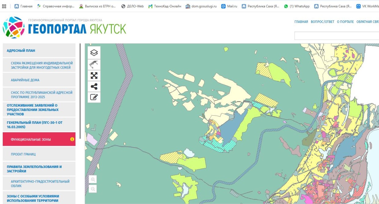This screenshot has height=204, width=379.
Task: Expand Правила землепользования и застройки section
Action: [34, 169]
